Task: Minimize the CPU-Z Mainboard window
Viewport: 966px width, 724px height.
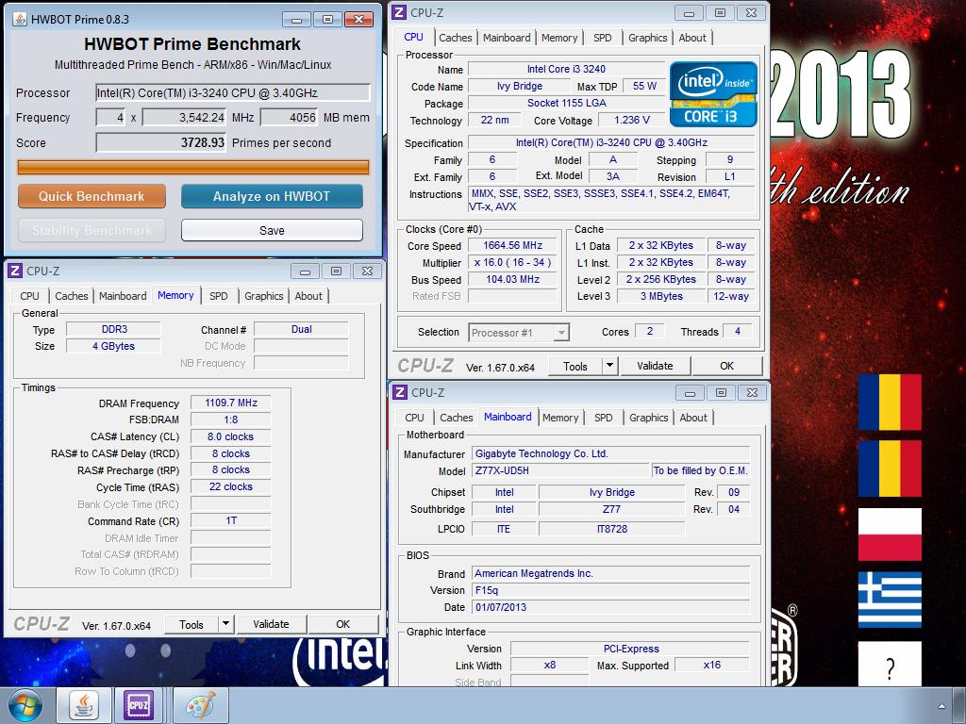Action: pos(690,393)
